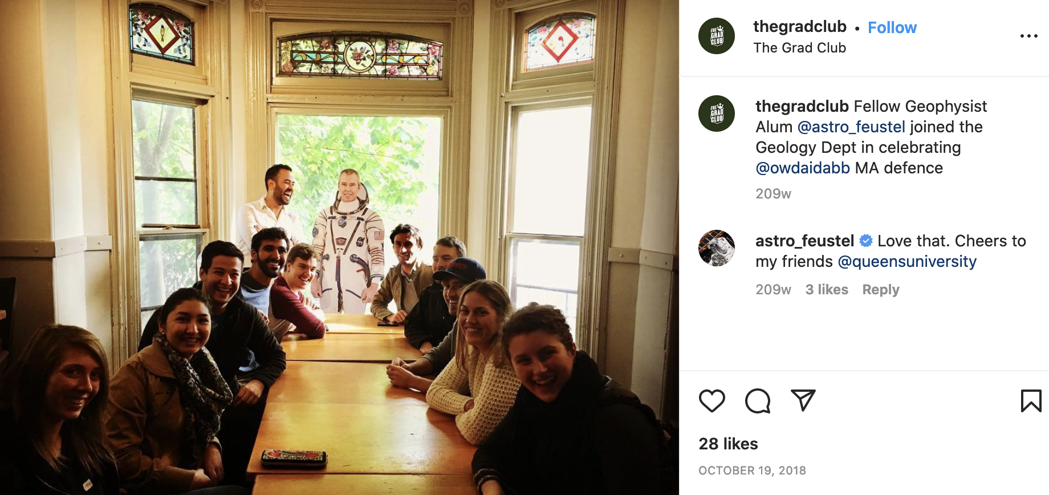
Task: Open astro_feustel commenter profile picture
Action: (717, 248)
